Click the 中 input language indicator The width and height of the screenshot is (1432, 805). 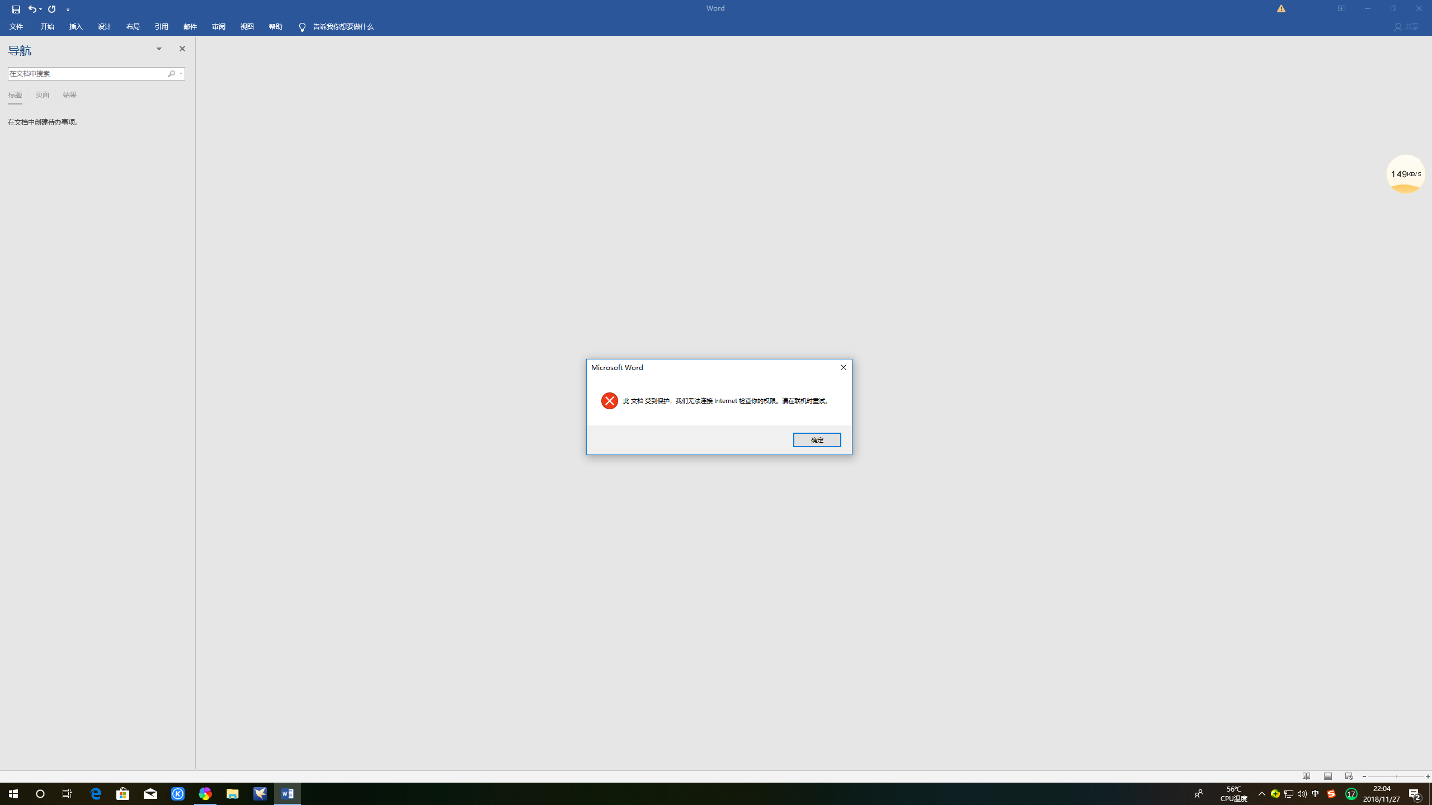pyautogui.click(x=1316, y=794)
